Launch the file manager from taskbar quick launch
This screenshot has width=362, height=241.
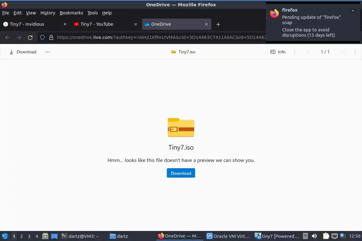click(45, 236)
